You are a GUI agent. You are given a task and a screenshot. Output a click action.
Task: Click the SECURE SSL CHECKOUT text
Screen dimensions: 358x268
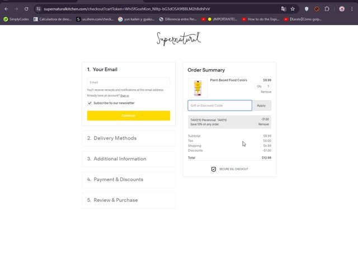(x=234, y=169)
